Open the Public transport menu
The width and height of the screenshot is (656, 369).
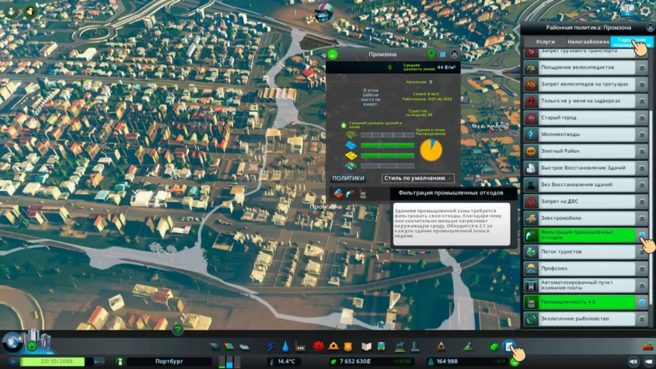coord(381,346)
